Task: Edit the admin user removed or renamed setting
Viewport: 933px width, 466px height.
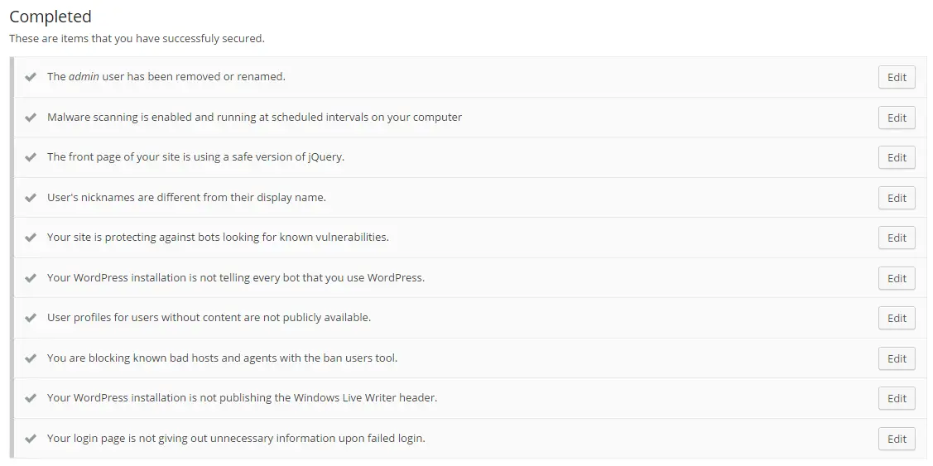Action: [x=897, y=77]
